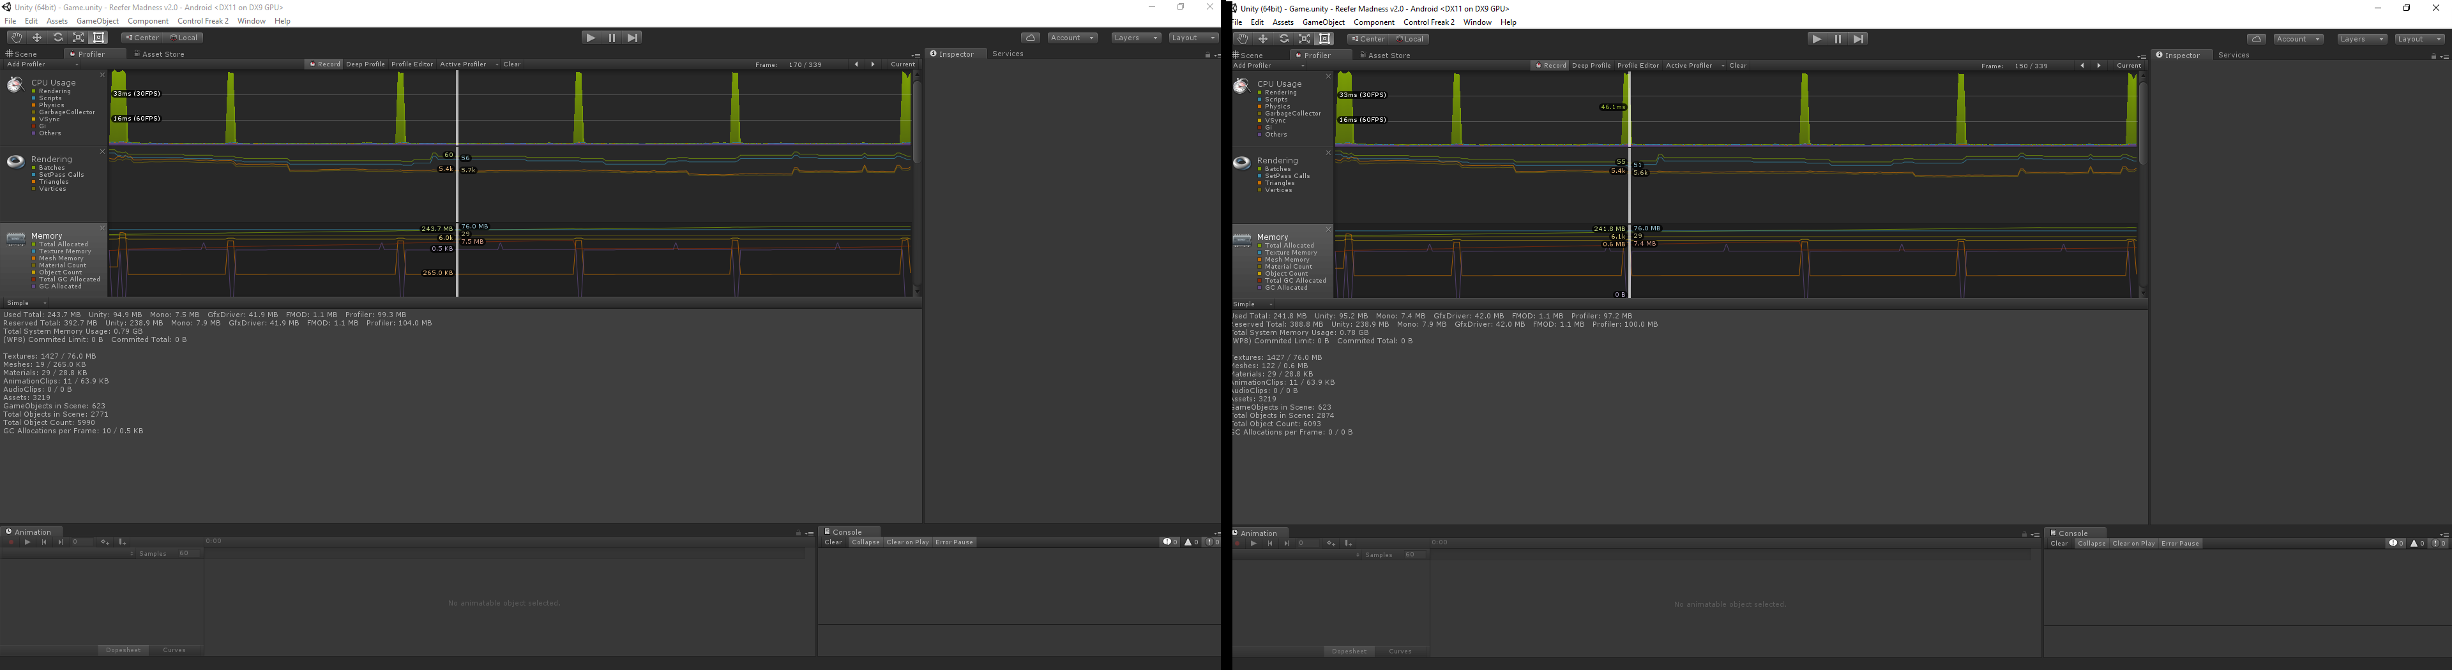Open Active Profiler dropdown in left window

[x=468, y=64]
